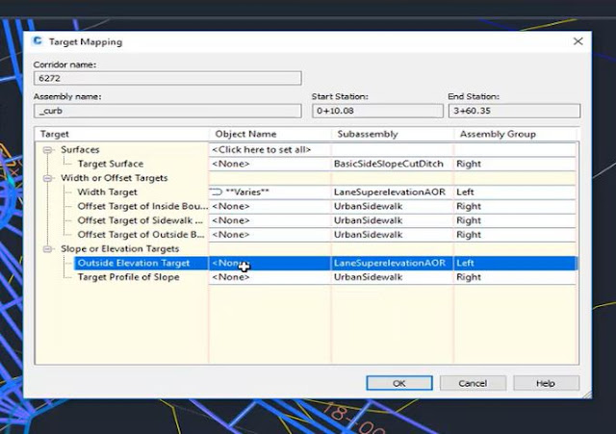
Task: Click <None> for Offset Target of Inside Bou...
Action: (269, 206)
